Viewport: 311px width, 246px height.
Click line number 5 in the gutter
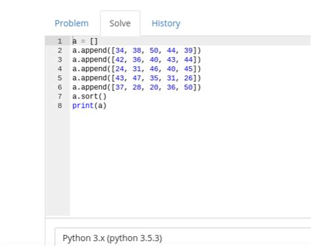click(x=60, y=78)
